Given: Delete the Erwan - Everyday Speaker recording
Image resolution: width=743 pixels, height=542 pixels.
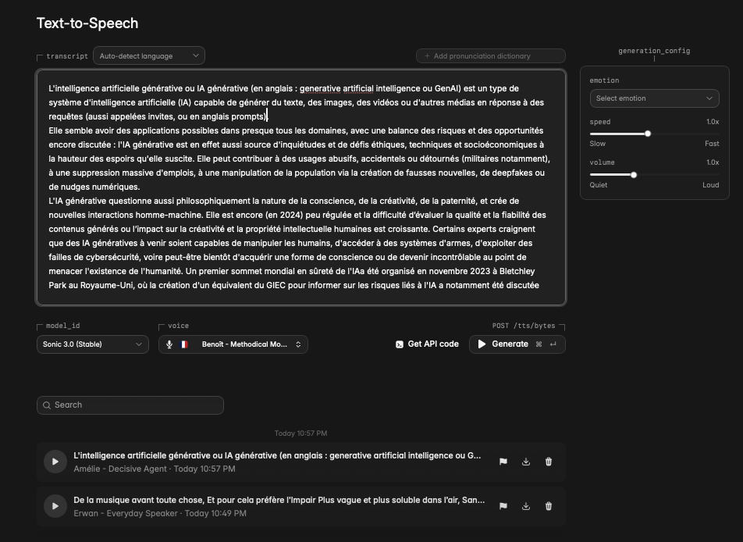Looking at the screenshot, I should pos(549,506).
